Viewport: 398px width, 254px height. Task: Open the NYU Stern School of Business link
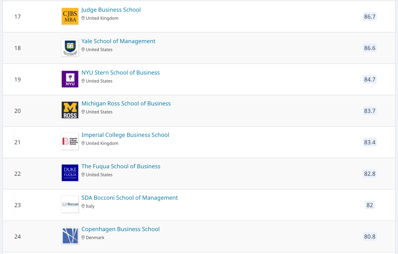pos(121,73)
